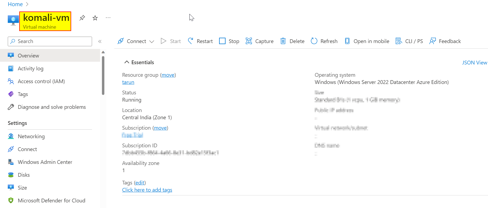
Task: Open the blurred subscription name link
Action: click(132, 135)
